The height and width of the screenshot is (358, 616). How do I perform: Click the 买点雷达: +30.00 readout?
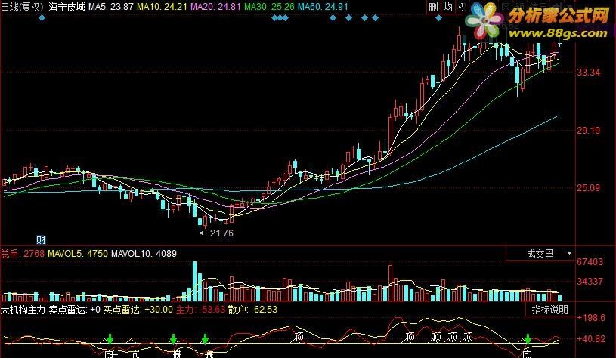138,310
